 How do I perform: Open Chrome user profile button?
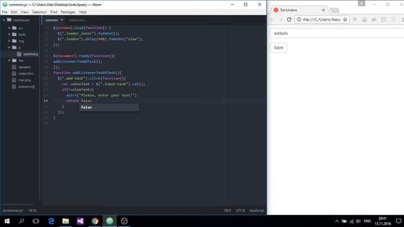coord(362,3)
